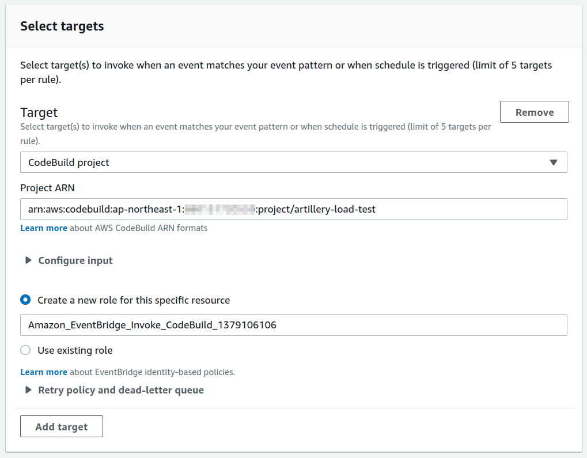Open Learn more about AWS CodeBuild ARN formats

tap(43, 228)
